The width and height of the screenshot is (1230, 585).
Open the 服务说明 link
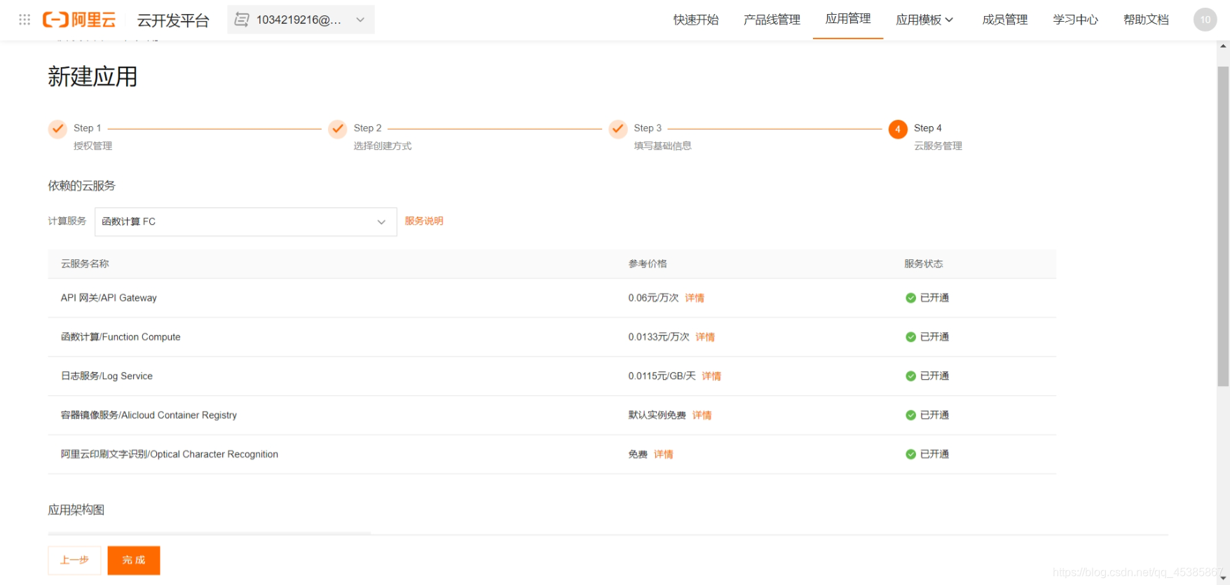point(424,221)
